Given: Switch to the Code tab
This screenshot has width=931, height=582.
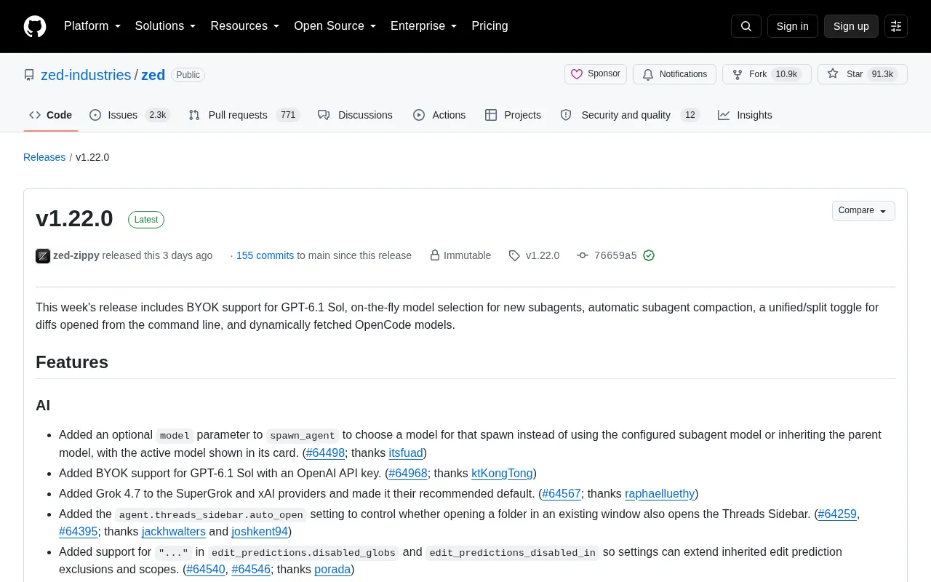Looking at the screenshot, I should 51,115.
